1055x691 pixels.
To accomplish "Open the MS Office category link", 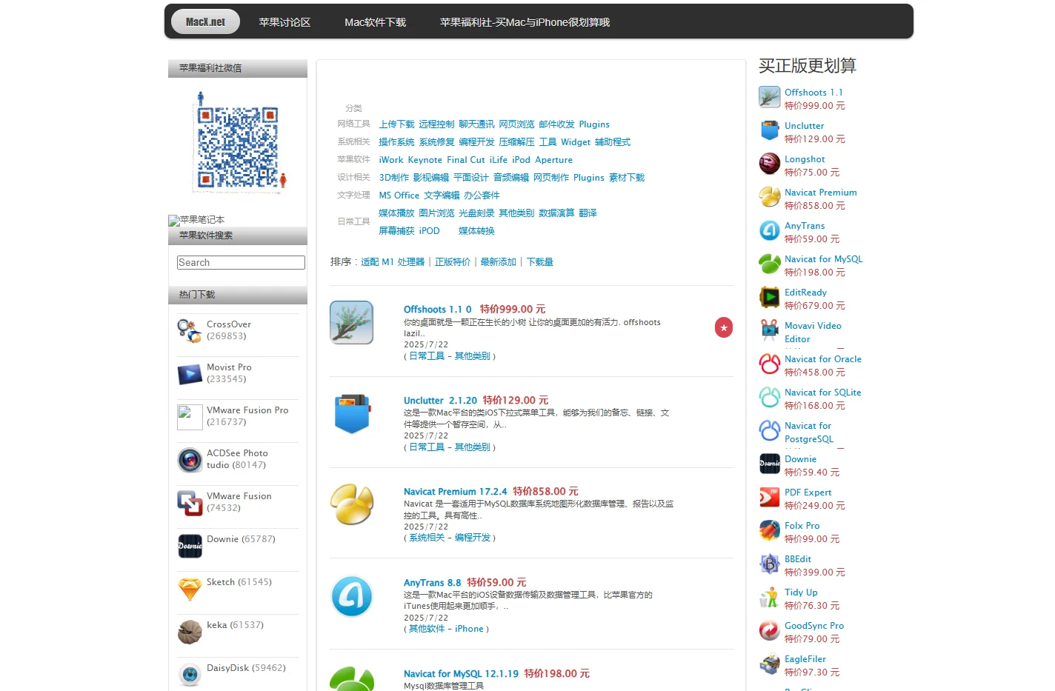I will (x=399, y=196).
